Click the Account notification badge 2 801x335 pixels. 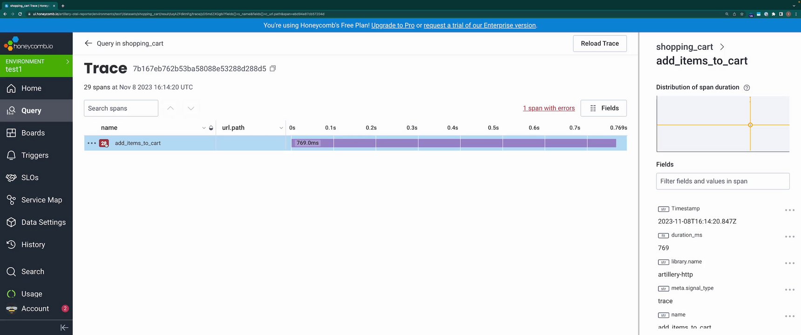(x=65, y=308)
